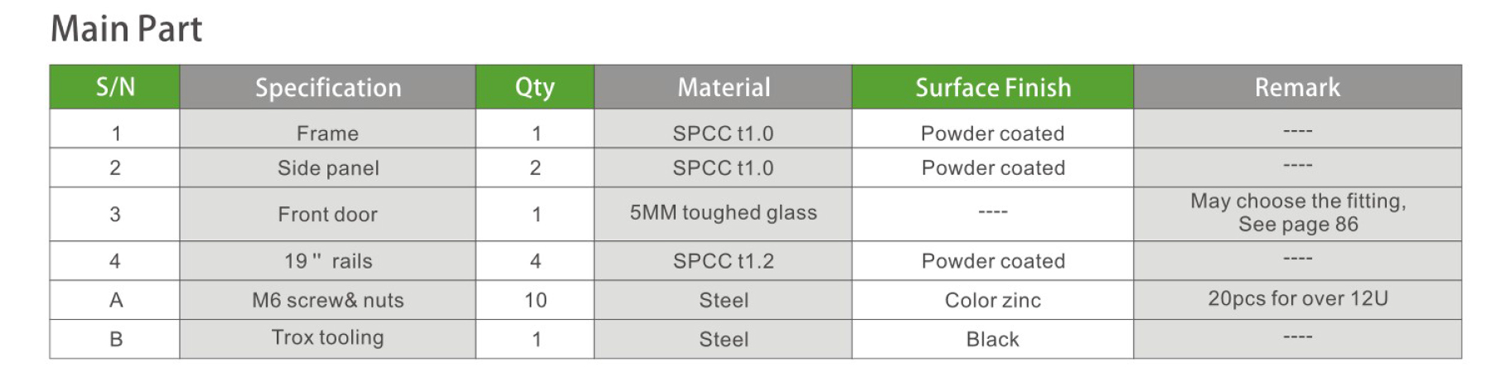Click the quantity 10 cell
The width and height of the screenshot is (1505, 381).
tap(535, 300)
